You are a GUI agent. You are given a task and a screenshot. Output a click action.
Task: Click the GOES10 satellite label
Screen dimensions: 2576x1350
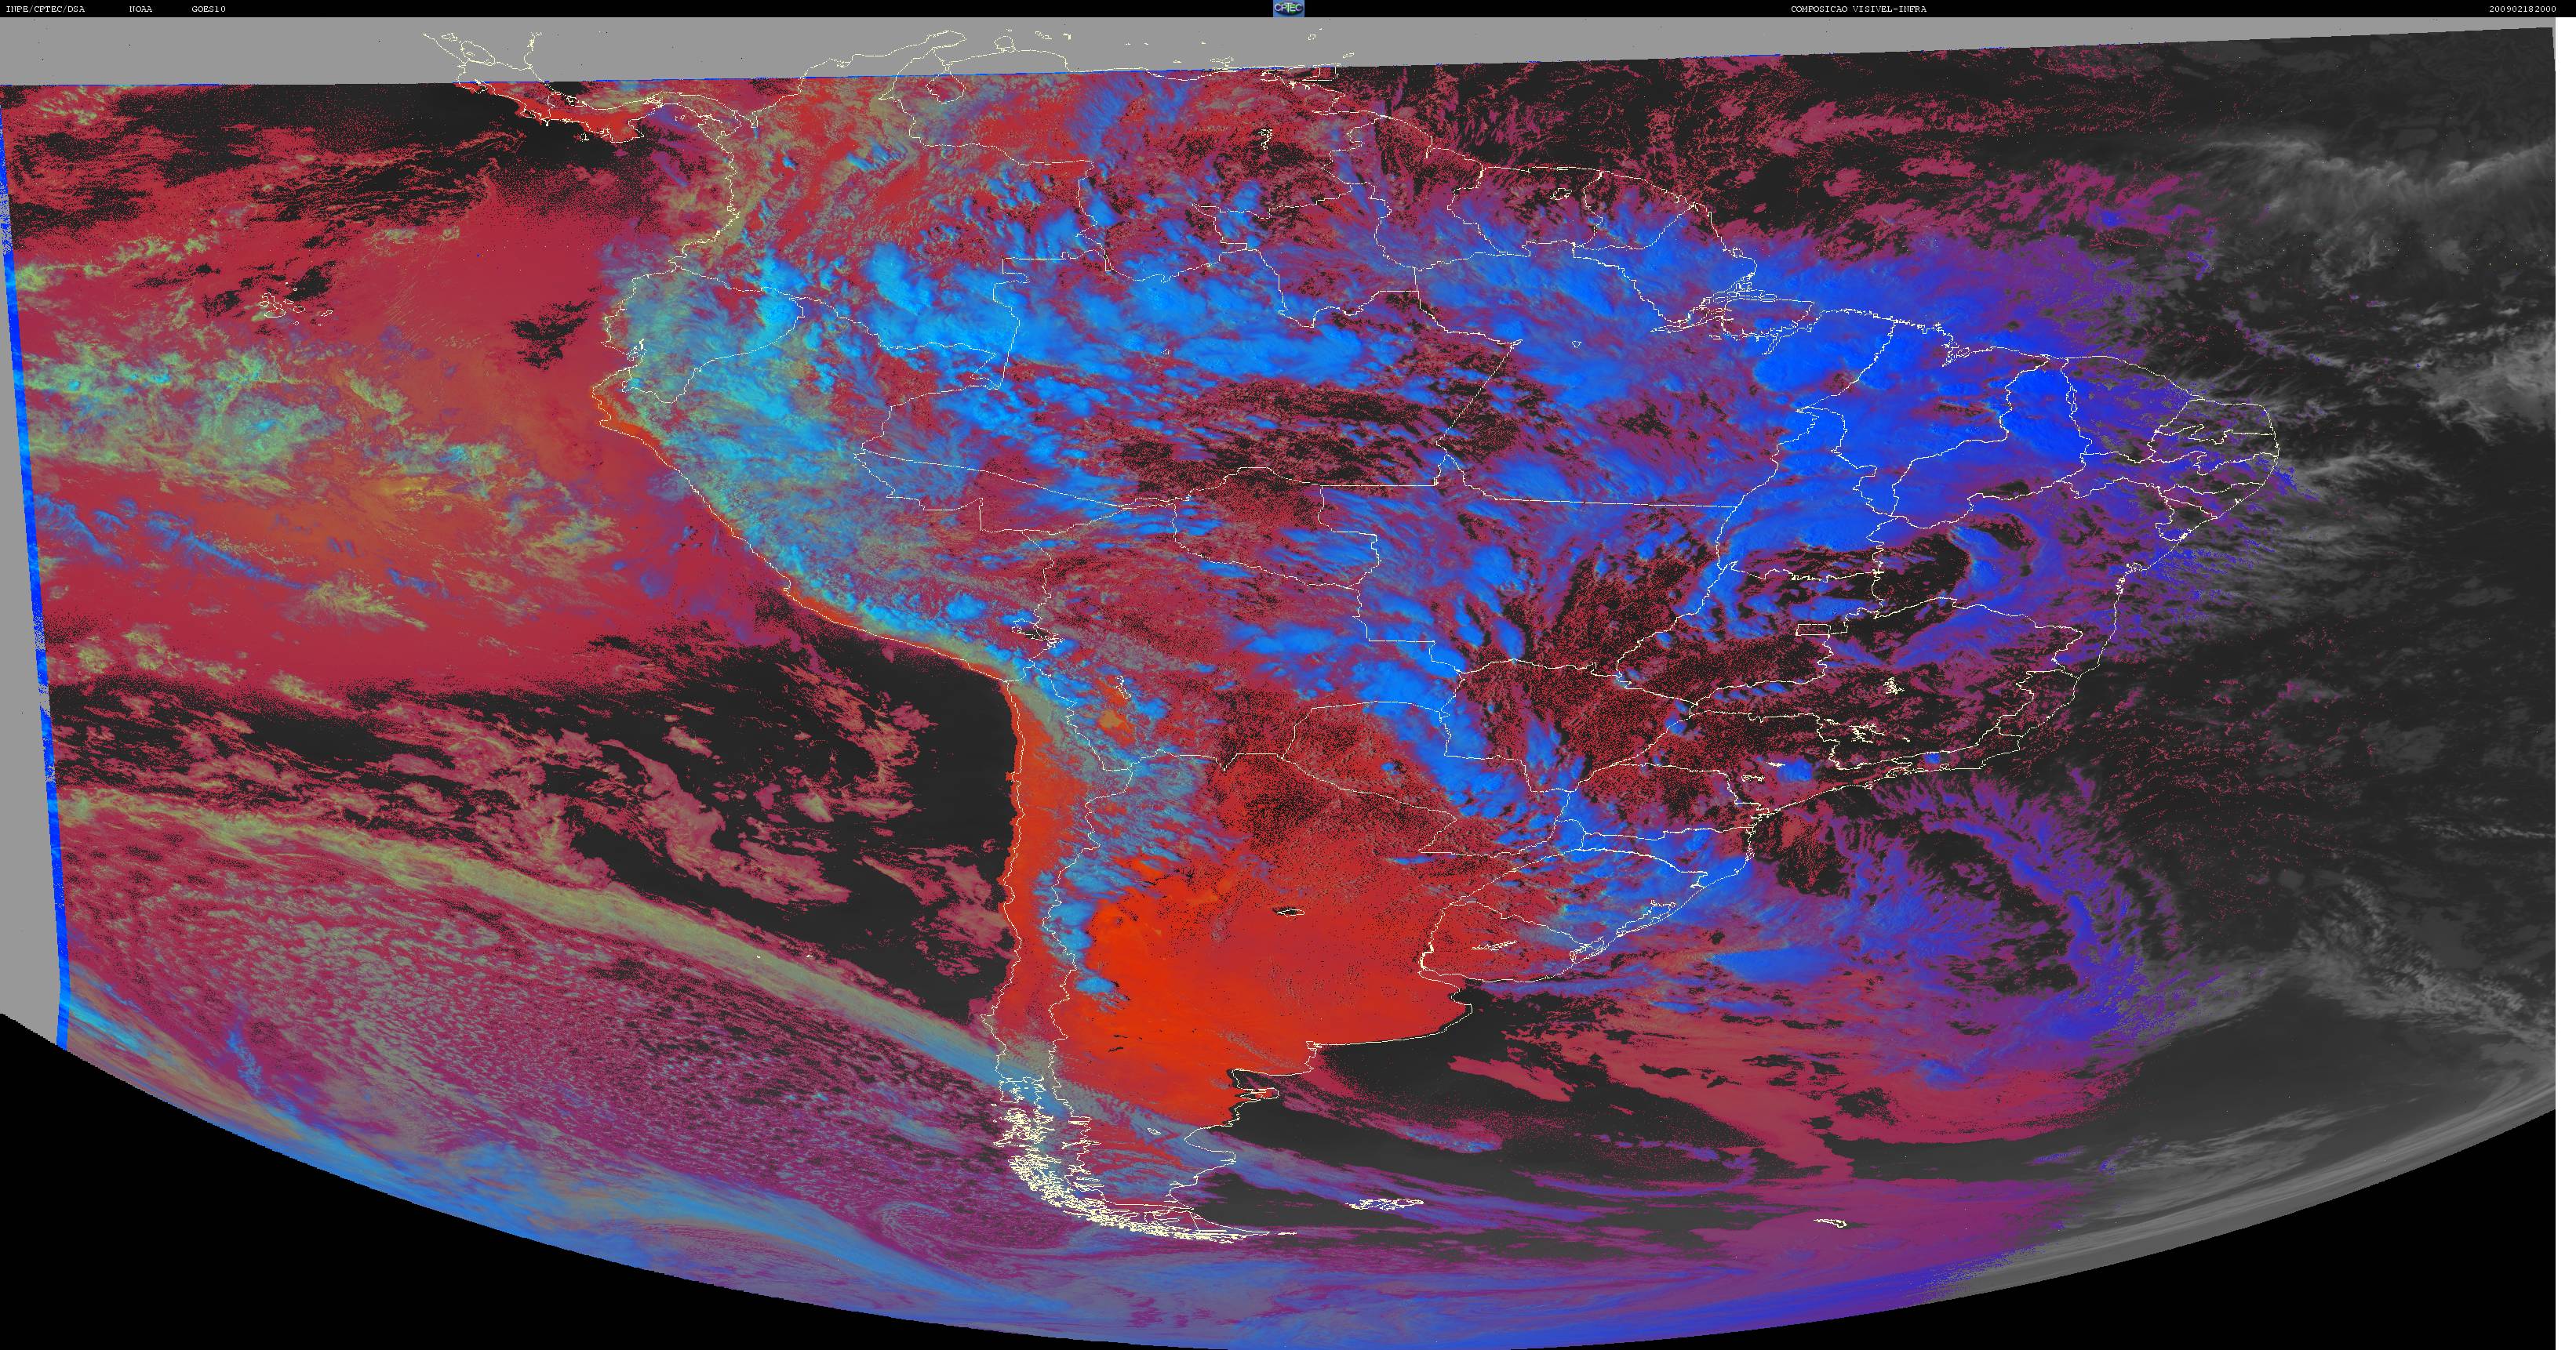pyautogui.click(x=208, y=9)
